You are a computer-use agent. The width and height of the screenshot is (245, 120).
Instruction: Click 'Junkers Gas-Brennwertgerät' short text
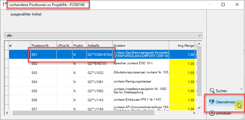click(141, 53)
